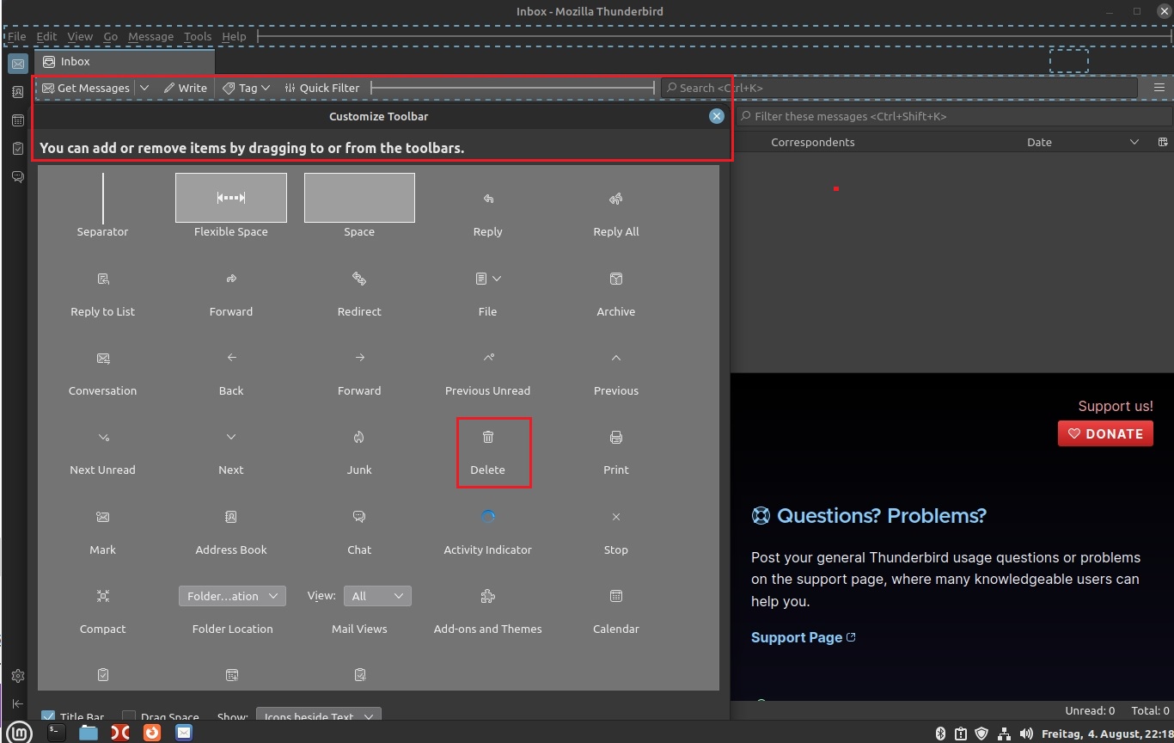Image resolution: width=1174 pixels, height=743 pixels.
Task: Click the Archive icon
Action: 615,279
